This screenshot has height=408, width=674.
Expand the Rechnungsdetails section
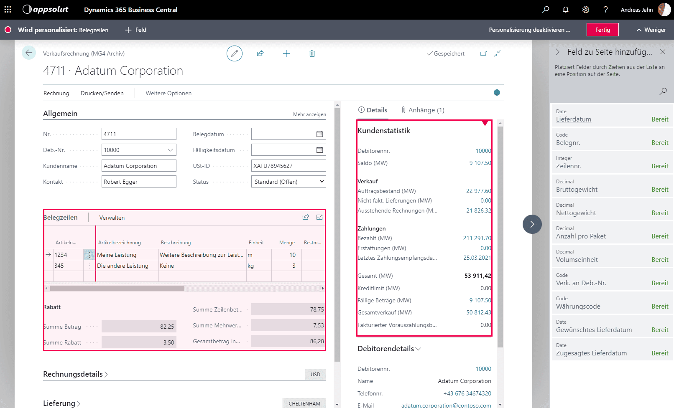coord(76,374)
